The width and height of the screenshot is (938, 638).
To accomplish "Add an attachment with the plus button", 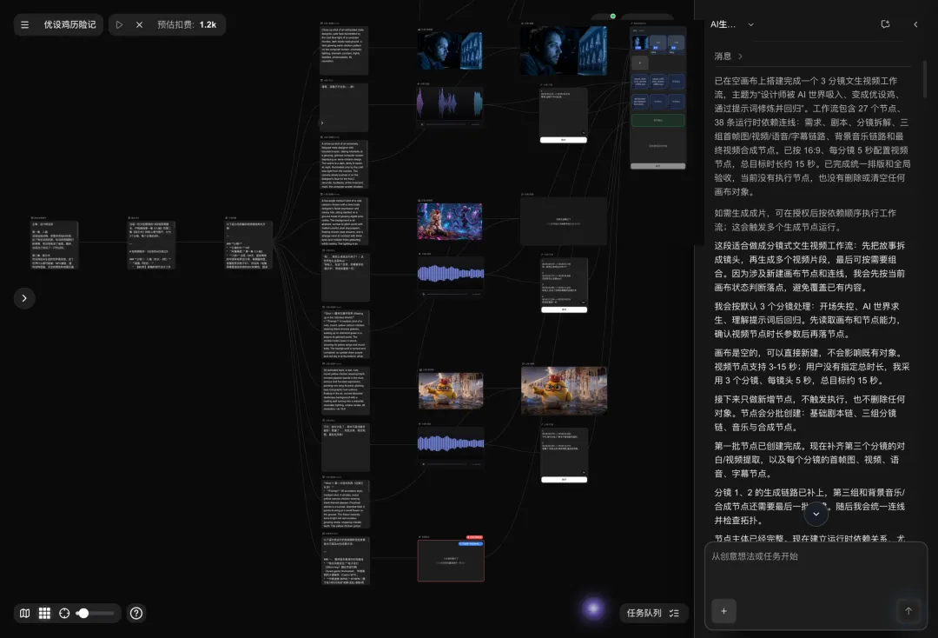I will [x=723, y=611].
